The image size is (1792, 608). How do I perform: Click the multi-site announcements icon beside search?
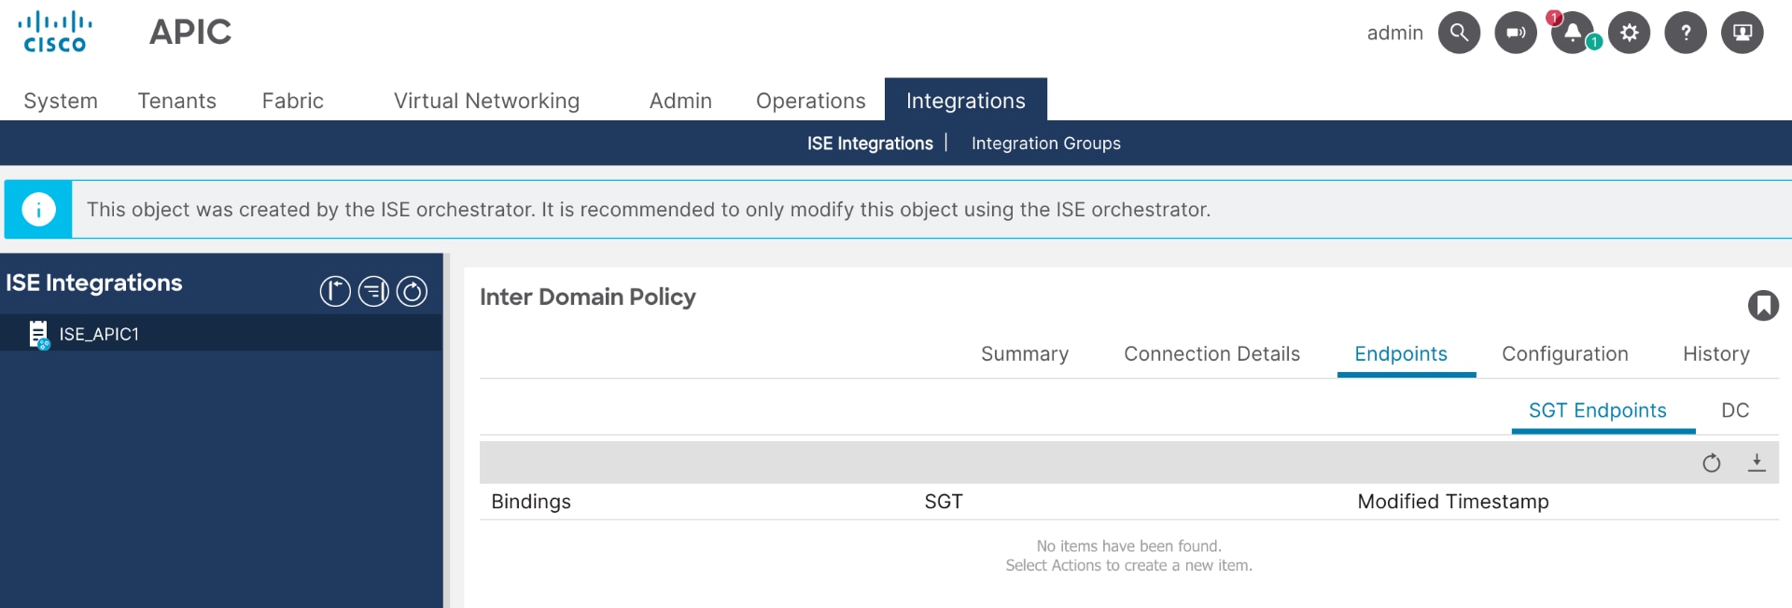1516,33
